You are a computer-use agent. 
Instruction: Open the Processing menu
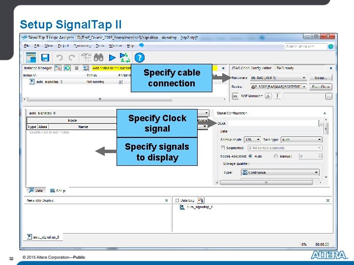coord(82,46)
